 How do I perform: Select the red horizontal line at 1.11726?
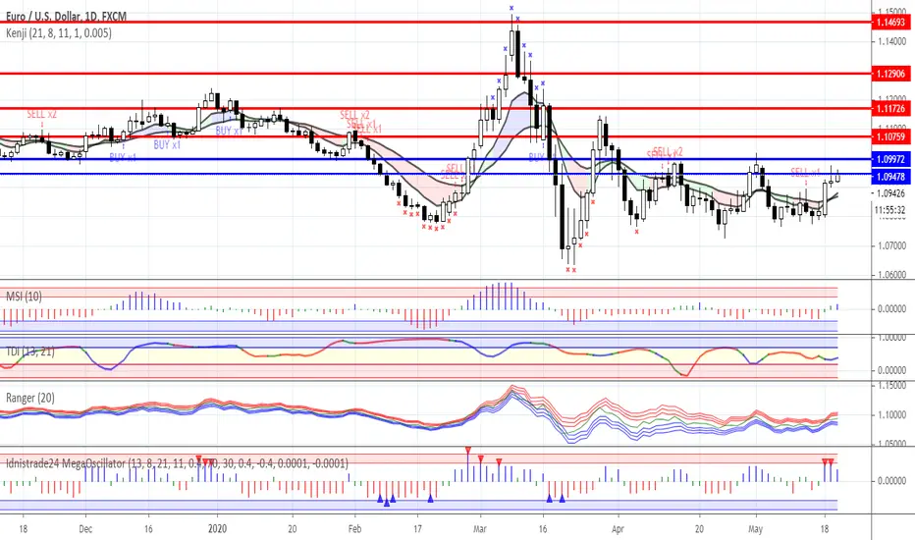coord(435,109)
